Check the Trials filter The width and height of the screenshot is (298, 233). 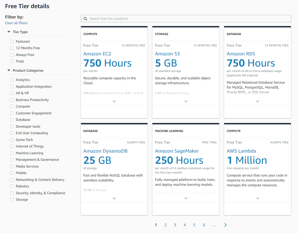pos(12,61)
